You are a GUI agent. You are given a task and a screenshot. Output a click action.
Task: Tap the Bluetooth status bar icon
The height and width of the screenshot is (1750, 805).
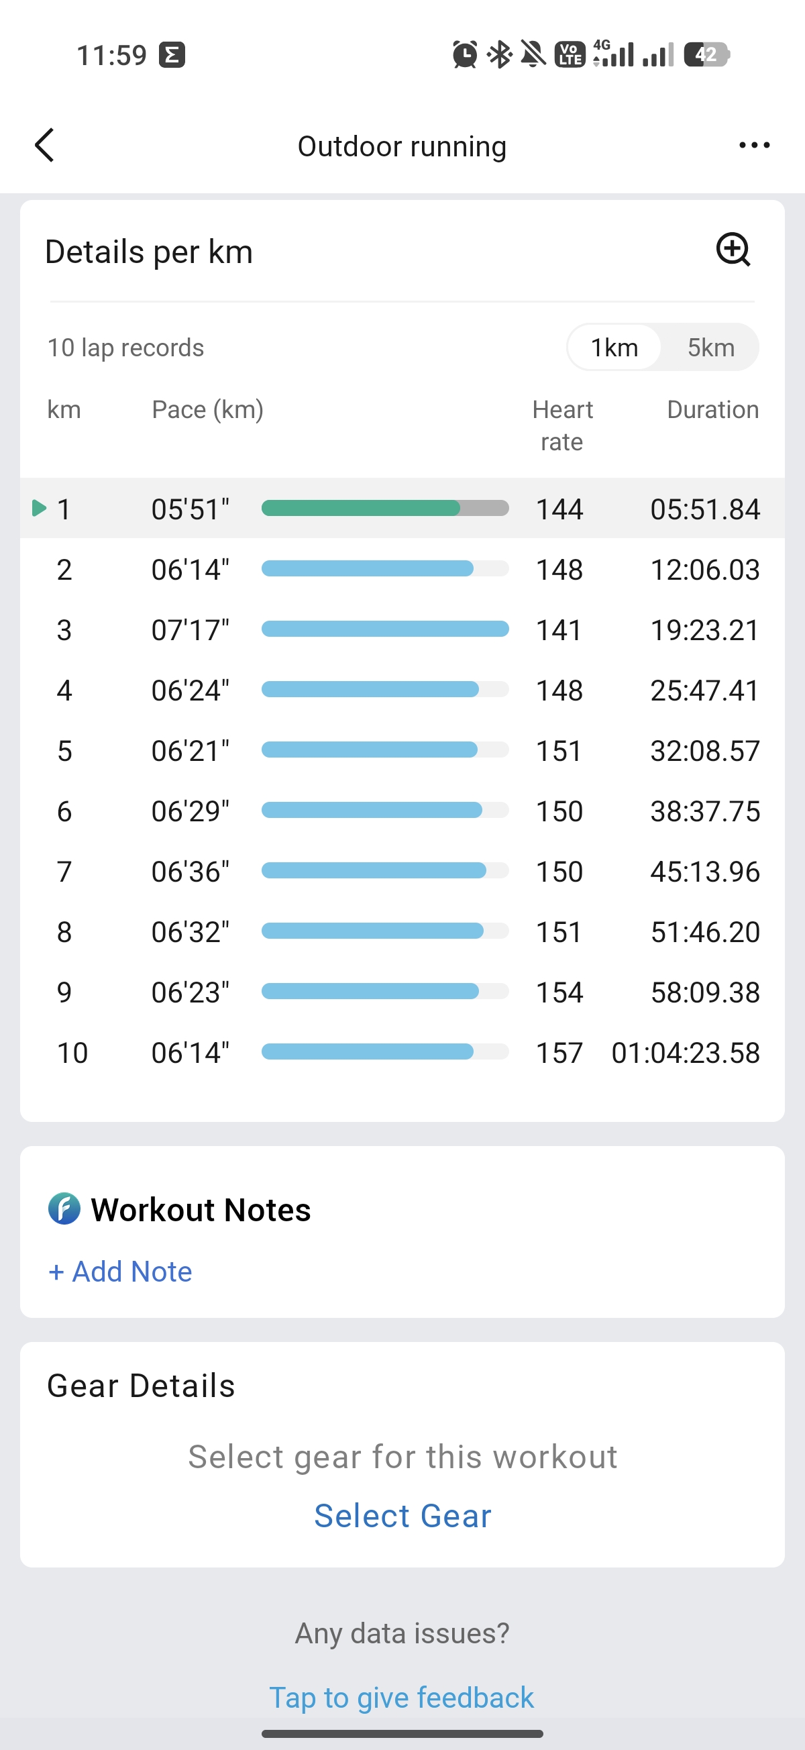pos(500,54)
